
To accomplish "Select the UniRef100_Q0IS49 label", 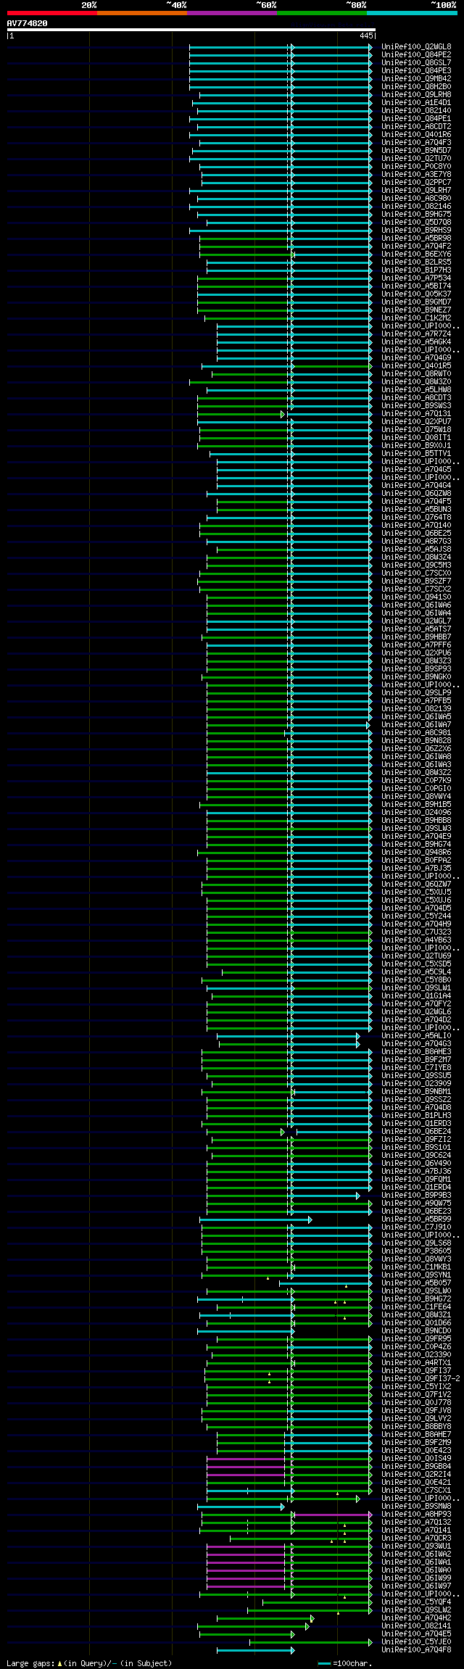I will (416, 1459).
